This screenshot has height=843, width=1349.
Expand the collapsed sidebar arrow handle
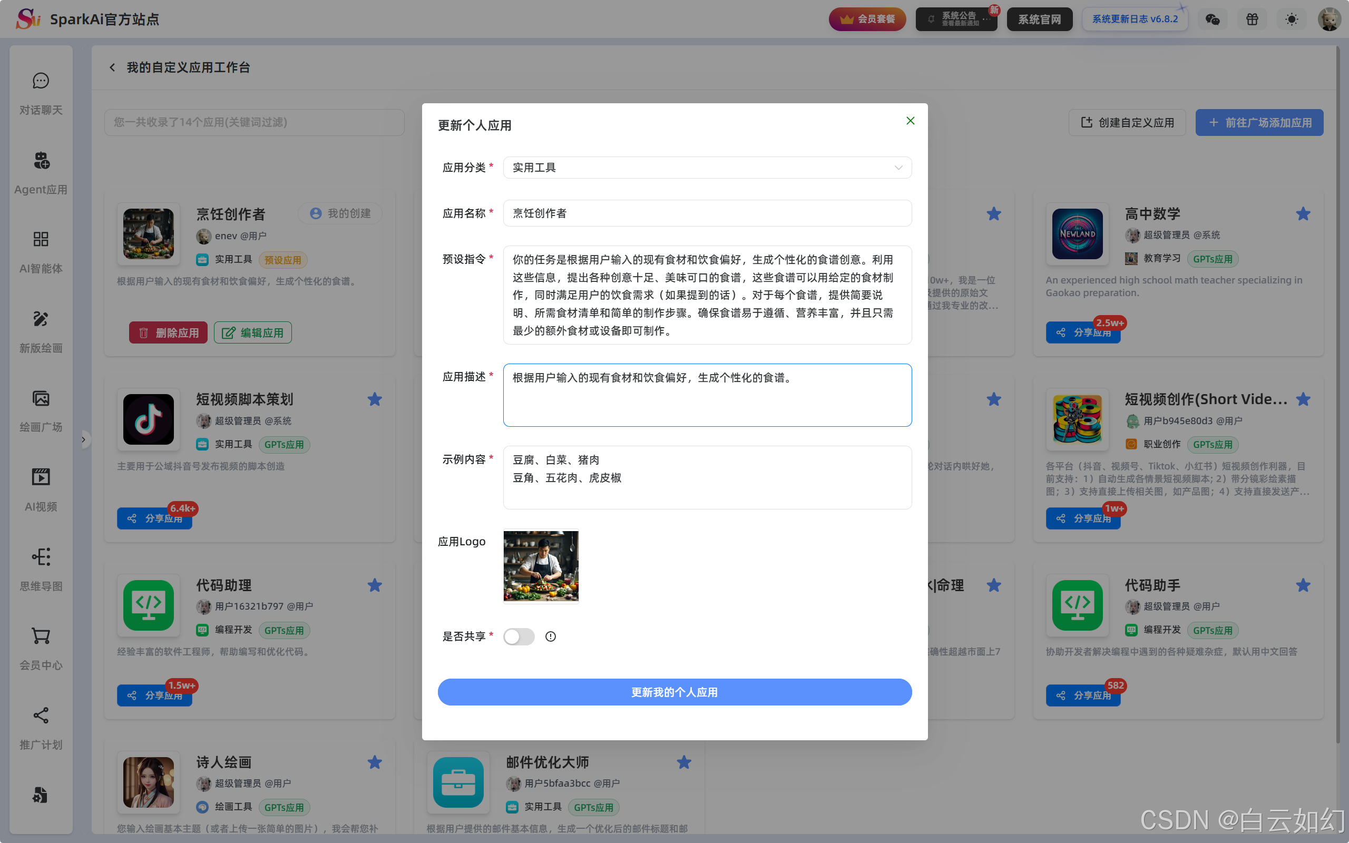pos(84,439)
